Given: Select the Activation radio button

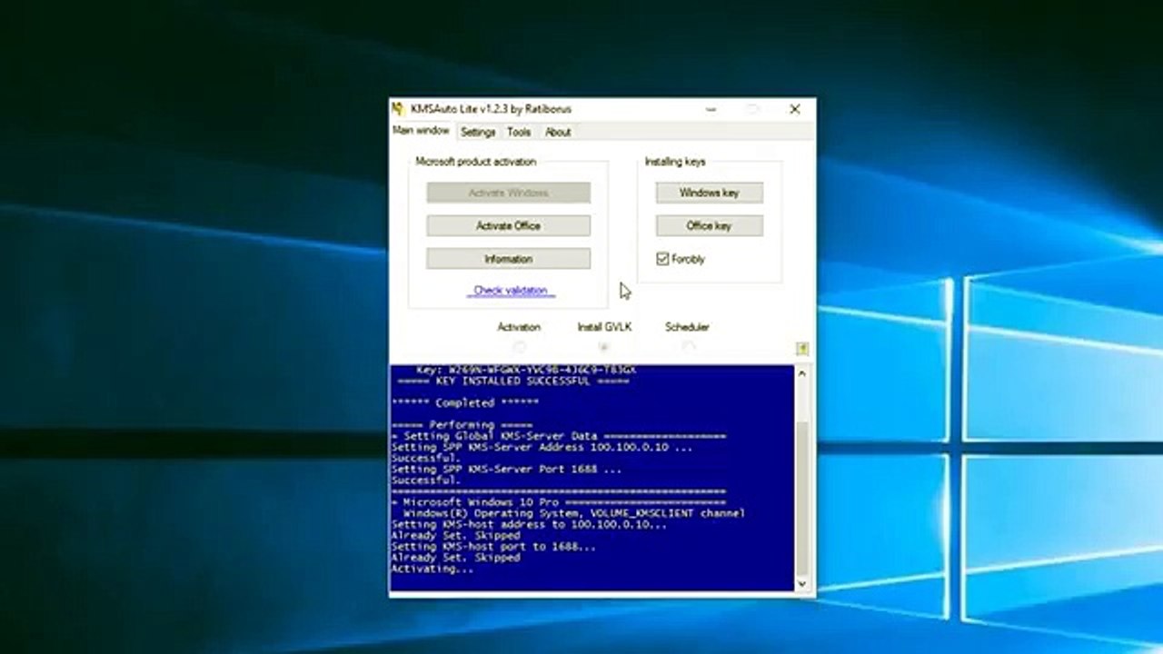Looking at the screenshot, I should point(519,347).
